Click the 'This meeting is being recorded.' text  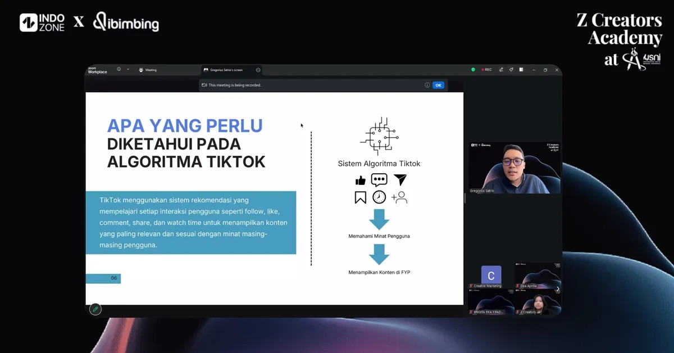[235, 85]
